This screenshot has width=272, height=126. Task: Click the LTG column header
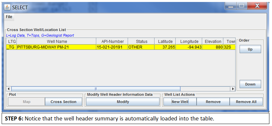(x=11, y=42)
